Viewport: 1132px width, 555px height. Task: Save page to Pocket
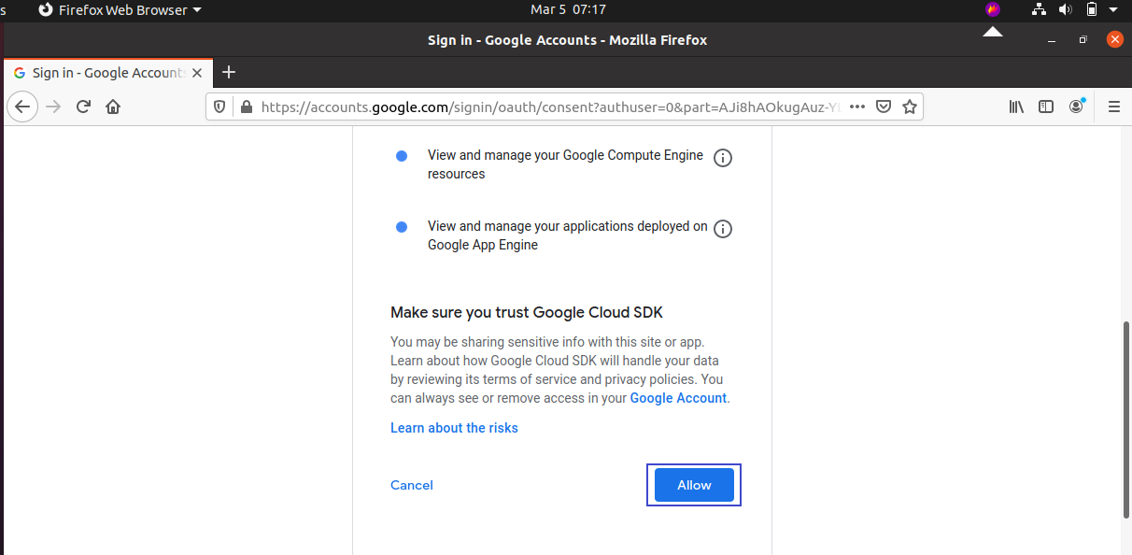click(884, 107)
